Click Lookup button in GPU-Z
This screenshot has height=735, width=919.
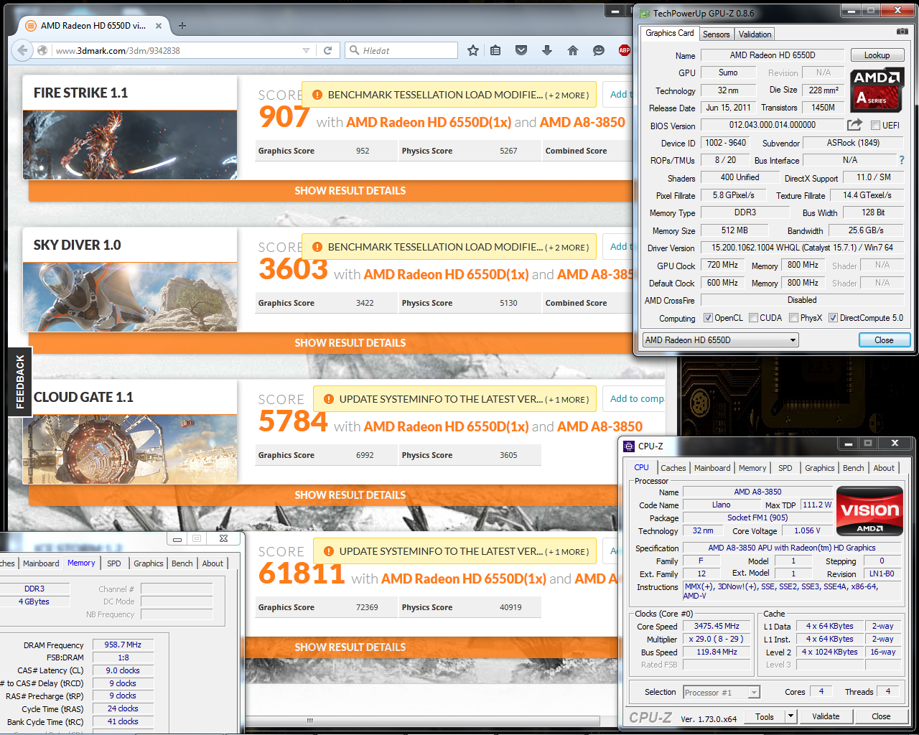pos(877,55)
